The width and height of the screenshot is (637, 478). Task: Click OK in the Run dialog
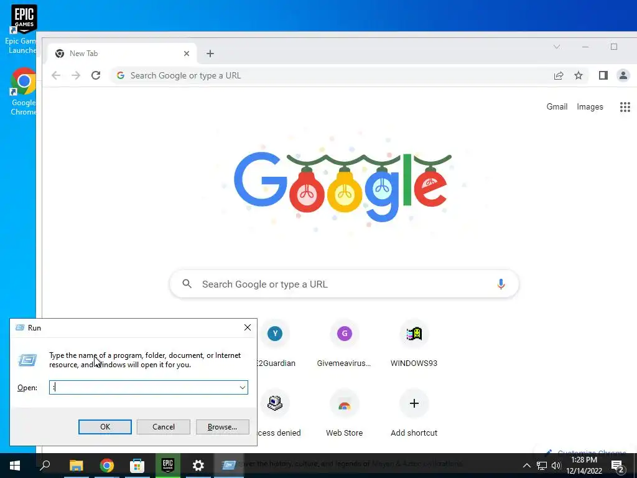[x=105, y=427]
